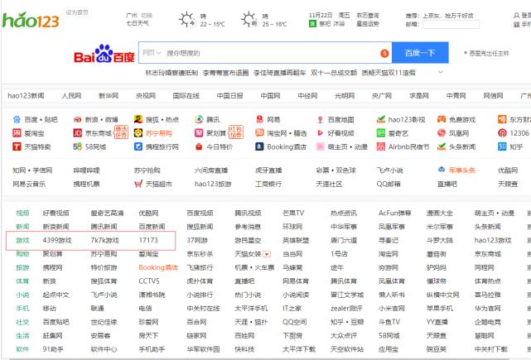Click the 聚划算 icon
The image size is (531, 360).
pyautogui.click(x=199, y=133)
